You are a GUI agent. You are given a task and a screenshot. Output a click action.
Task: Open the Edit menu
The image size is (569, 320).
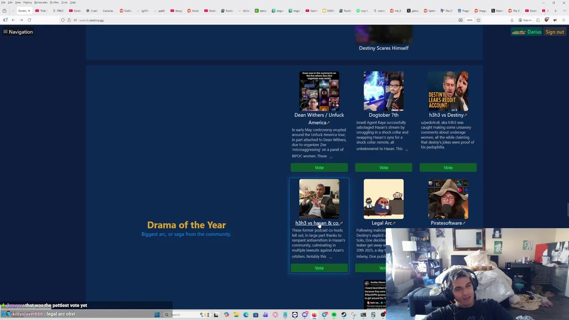pos(10,3)
